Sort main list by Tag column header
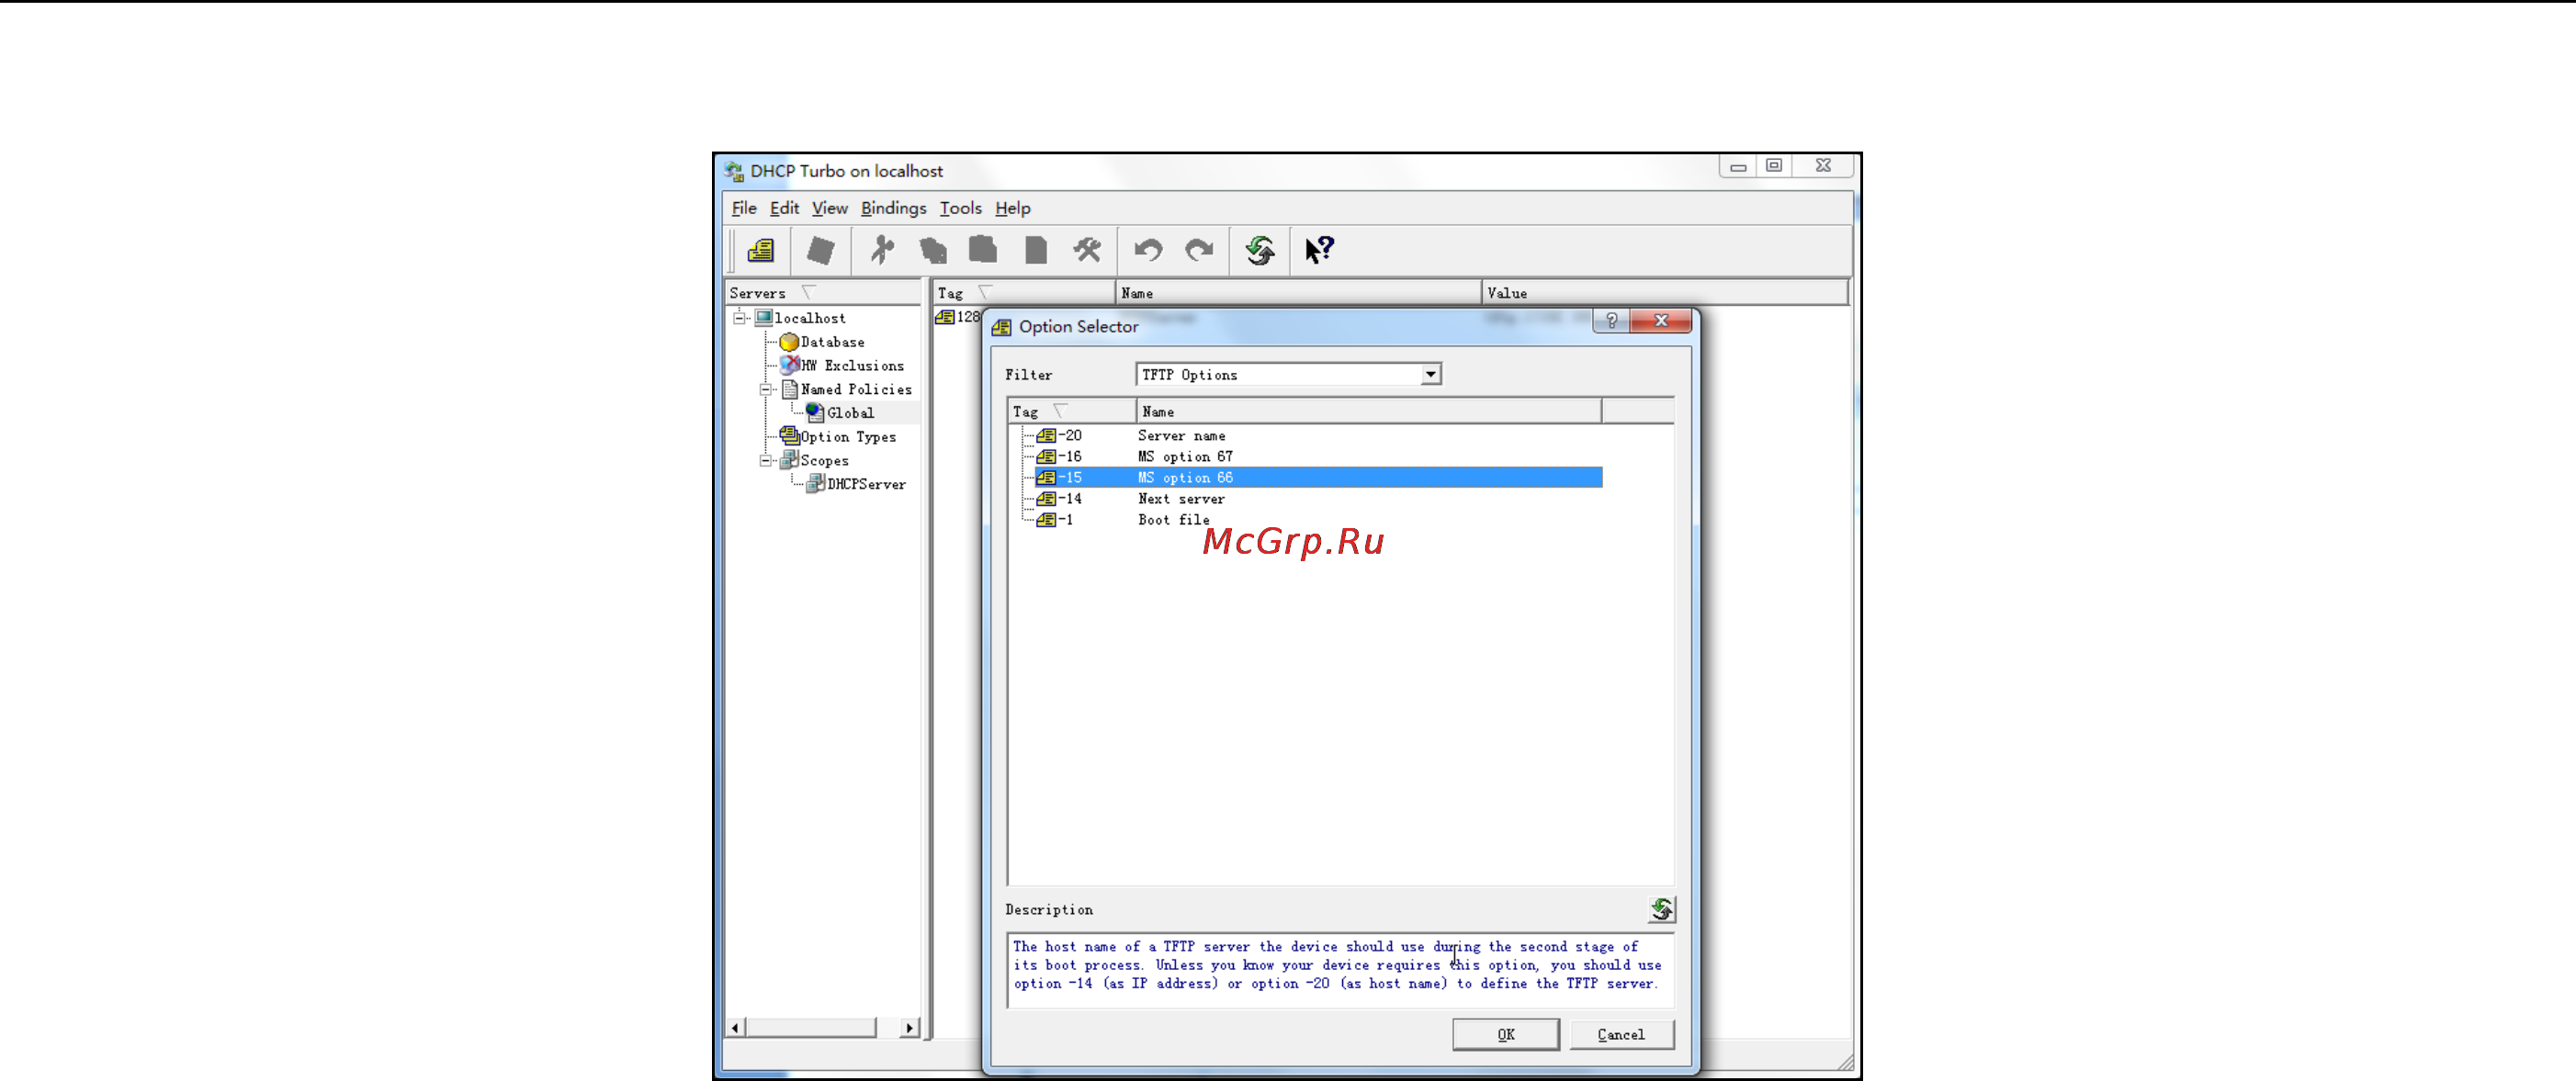This screenshot has height=1081, width=2576. (x=1024, y=293)
